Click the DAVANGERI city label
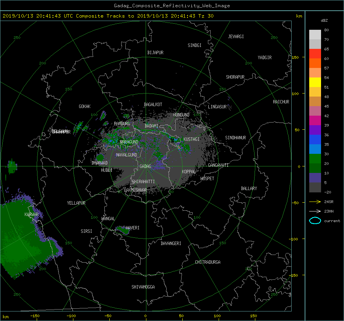 (171, 244)
